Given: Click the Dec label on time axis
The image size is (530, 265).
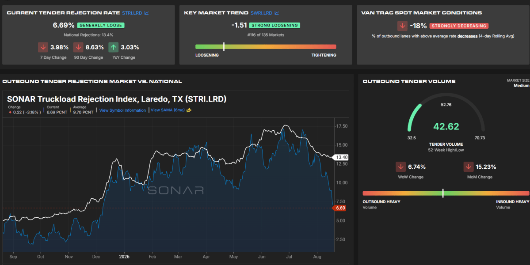Looking at the screenshot, I should (x=96, y=257).
